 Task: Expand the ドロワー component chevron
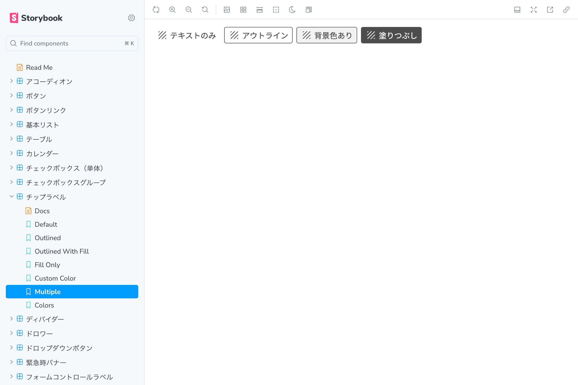(x=12, y=333)
